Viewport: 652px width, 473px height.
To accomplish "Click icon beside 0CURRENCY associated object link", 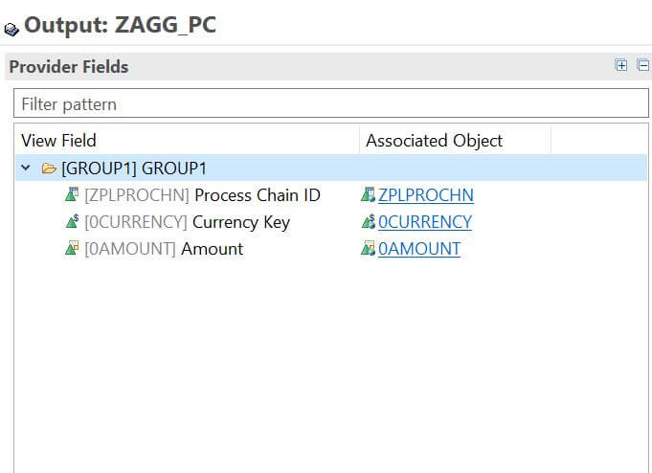I will [x=368, y=221].
